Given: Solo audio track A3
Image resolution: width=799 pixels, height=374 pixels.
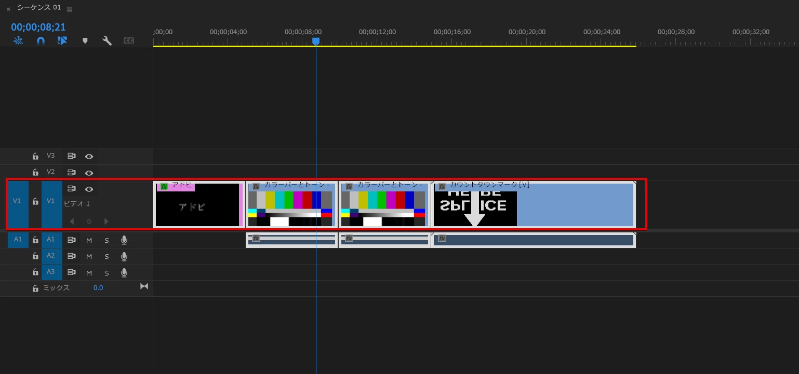Looking at the screenshot, I should click(x=106, y=272).
